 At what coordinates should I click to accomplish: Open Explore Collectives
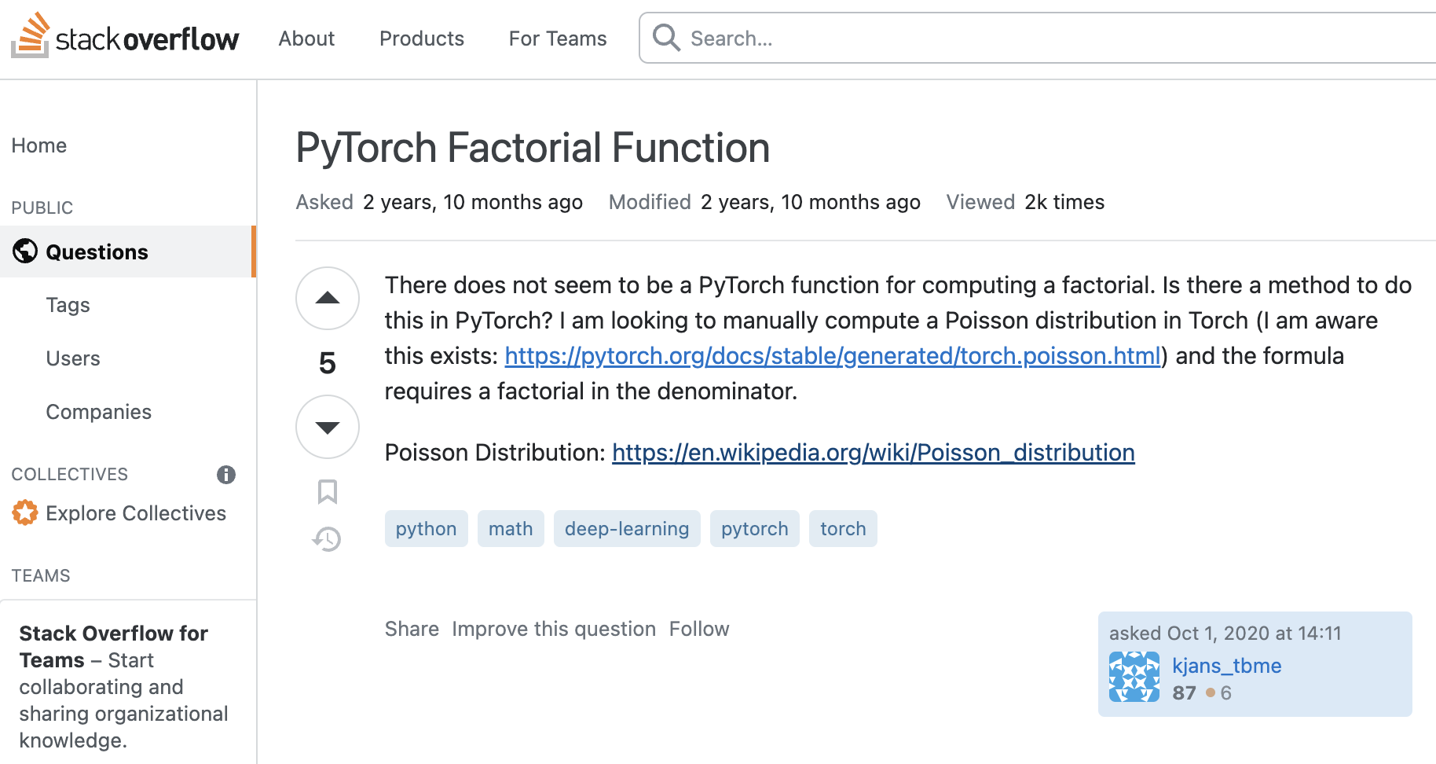(x=135, y=513)
